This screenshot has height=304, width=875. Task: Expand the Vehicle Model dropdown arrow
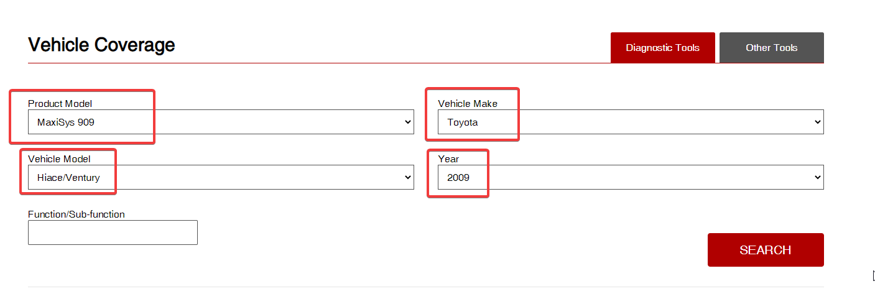(408, 177)
